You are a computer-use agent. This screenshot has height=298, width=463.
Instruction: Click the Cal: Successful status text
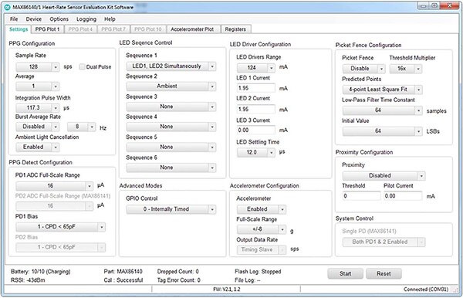click(123, 280)
